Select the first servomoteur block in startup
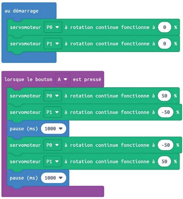This screenshot has width=183, height=199. point(93,27)
